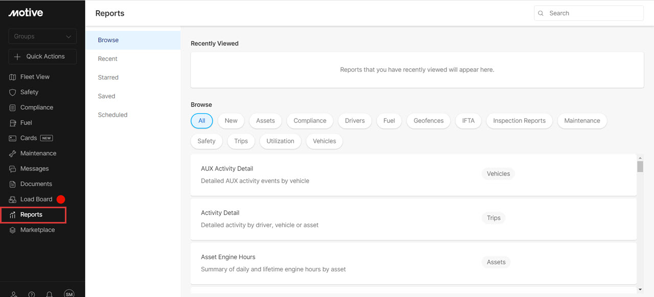Filter reports by Inspection Reports
654x297 pixels.
[519, 121]
